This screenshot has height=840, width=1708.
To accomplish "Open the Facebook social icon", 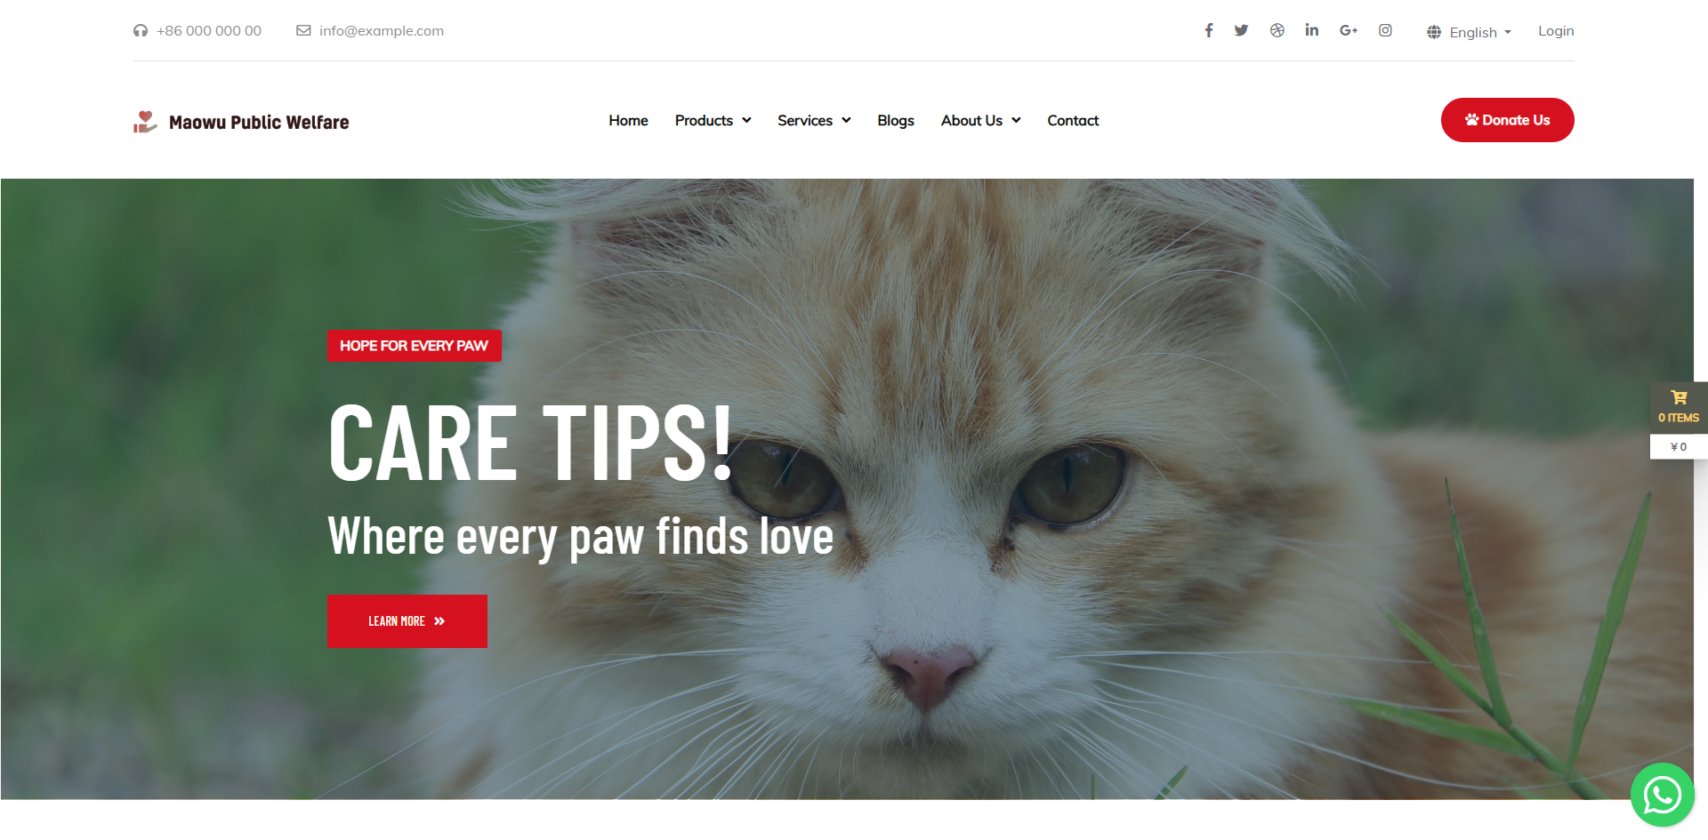I will pos(1208,30).
